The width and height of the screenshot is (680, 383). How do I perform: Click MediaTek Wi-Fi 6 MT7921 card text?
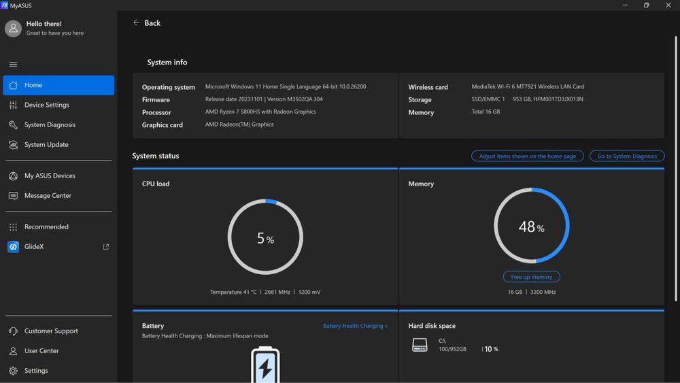[528, 87]
